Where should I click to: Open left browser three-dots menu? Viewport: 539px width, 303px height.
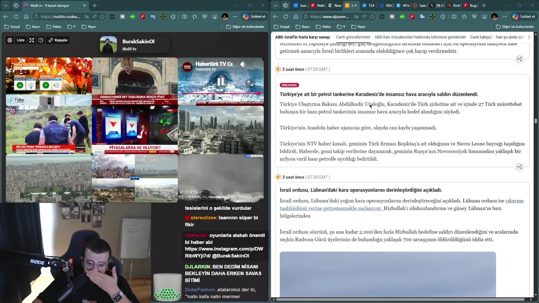coord(235,17)
